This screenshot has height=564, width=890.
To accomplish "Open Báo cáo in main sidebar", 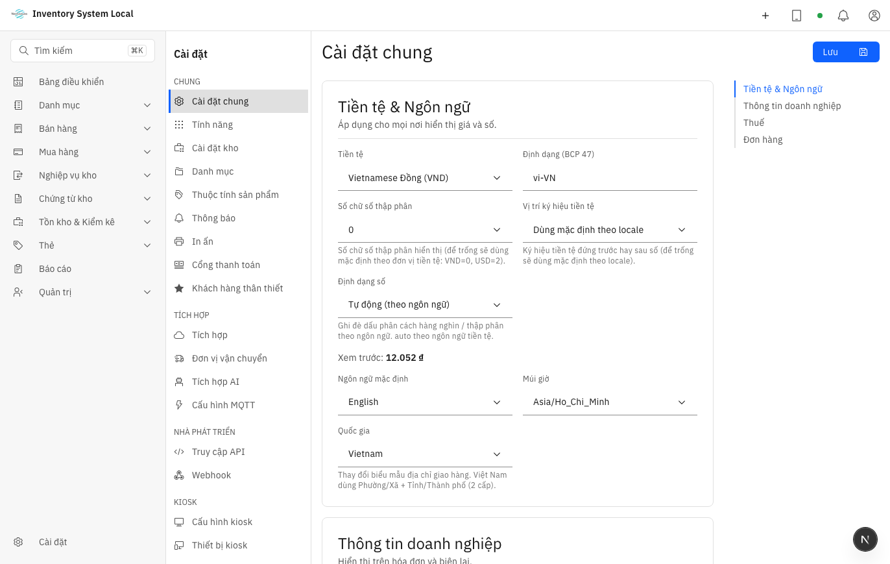I will [x=82, y=269].
